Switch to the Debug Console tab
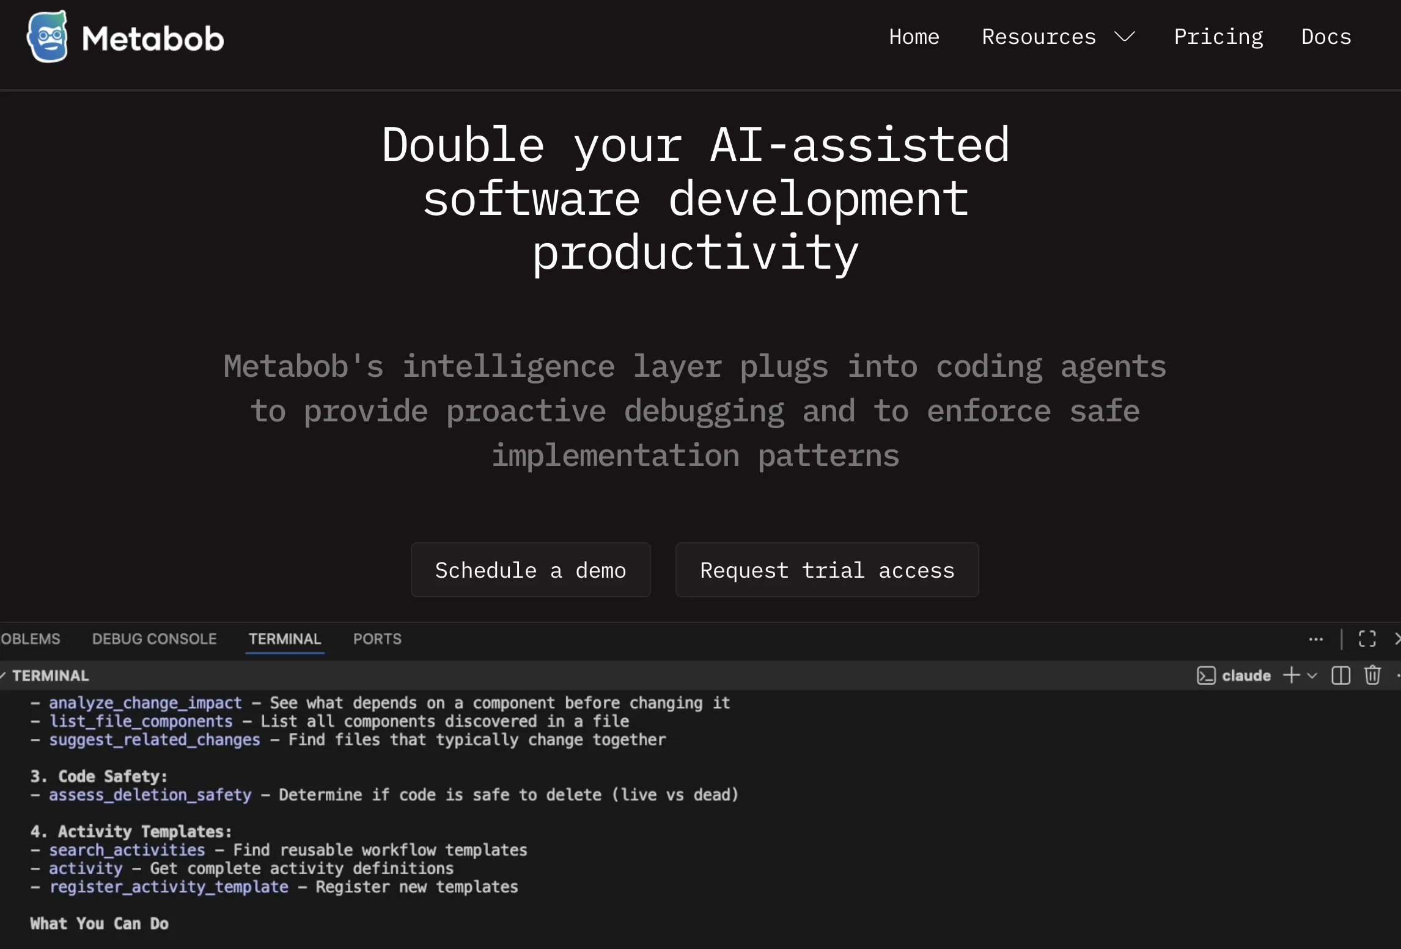This screenshot has width=1401, height=949. (x=154, y=639)
